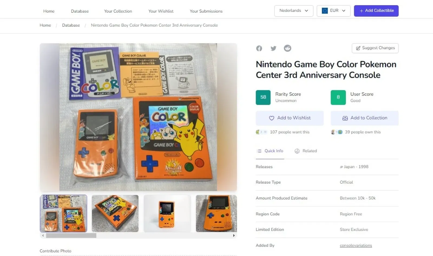433x256 pixels.
Task: Share on Reddit icon
Action: coord(287,48)
